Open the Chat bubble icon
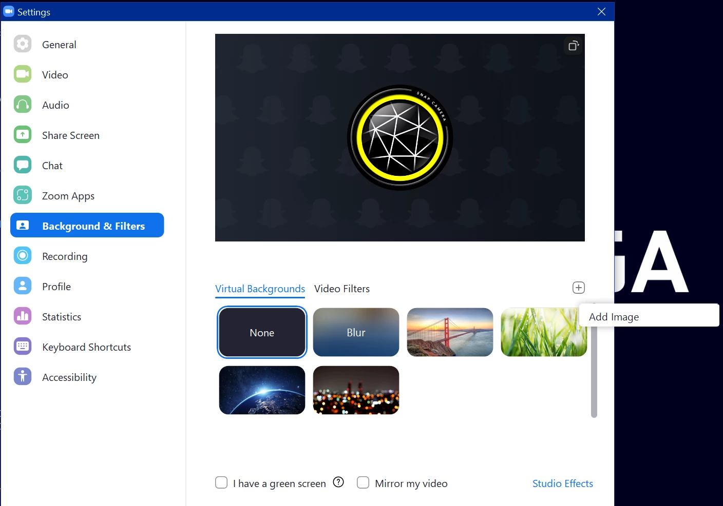The image size is (723, 506). point(23,165)
